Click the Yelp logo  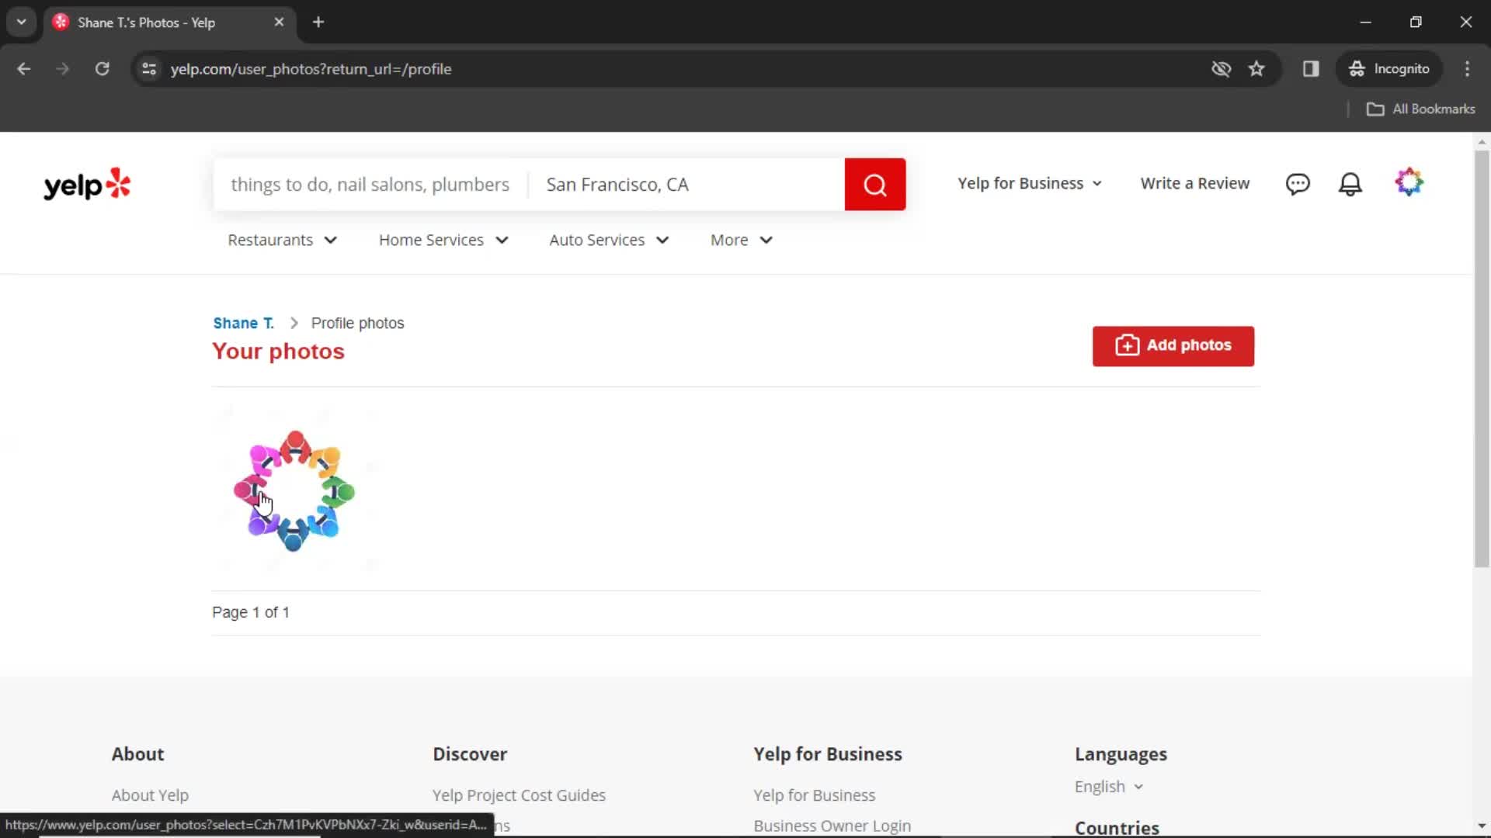point(87,185)
